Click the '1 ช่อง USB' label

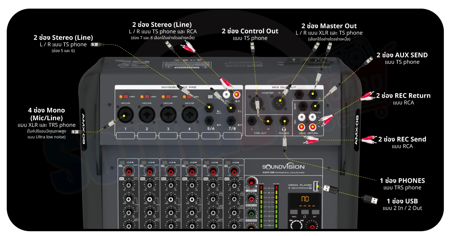tap(402, 200)
